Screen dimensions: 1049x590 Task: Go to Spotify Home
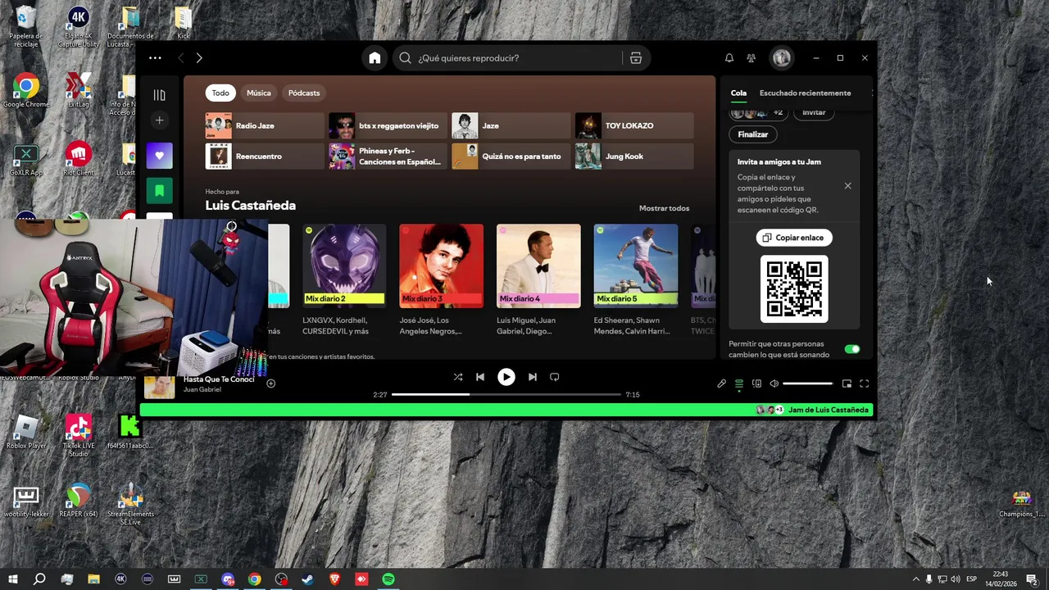coord(375,58)
